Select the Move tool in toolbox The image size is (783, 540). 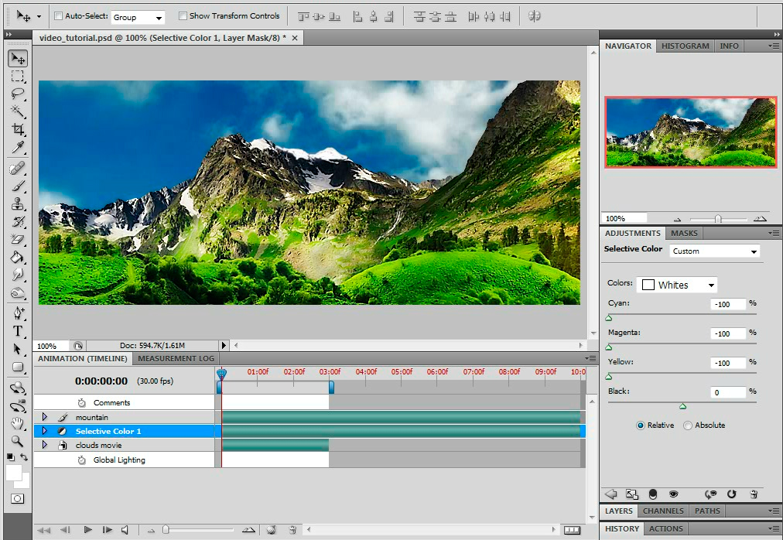coord(18,59)
